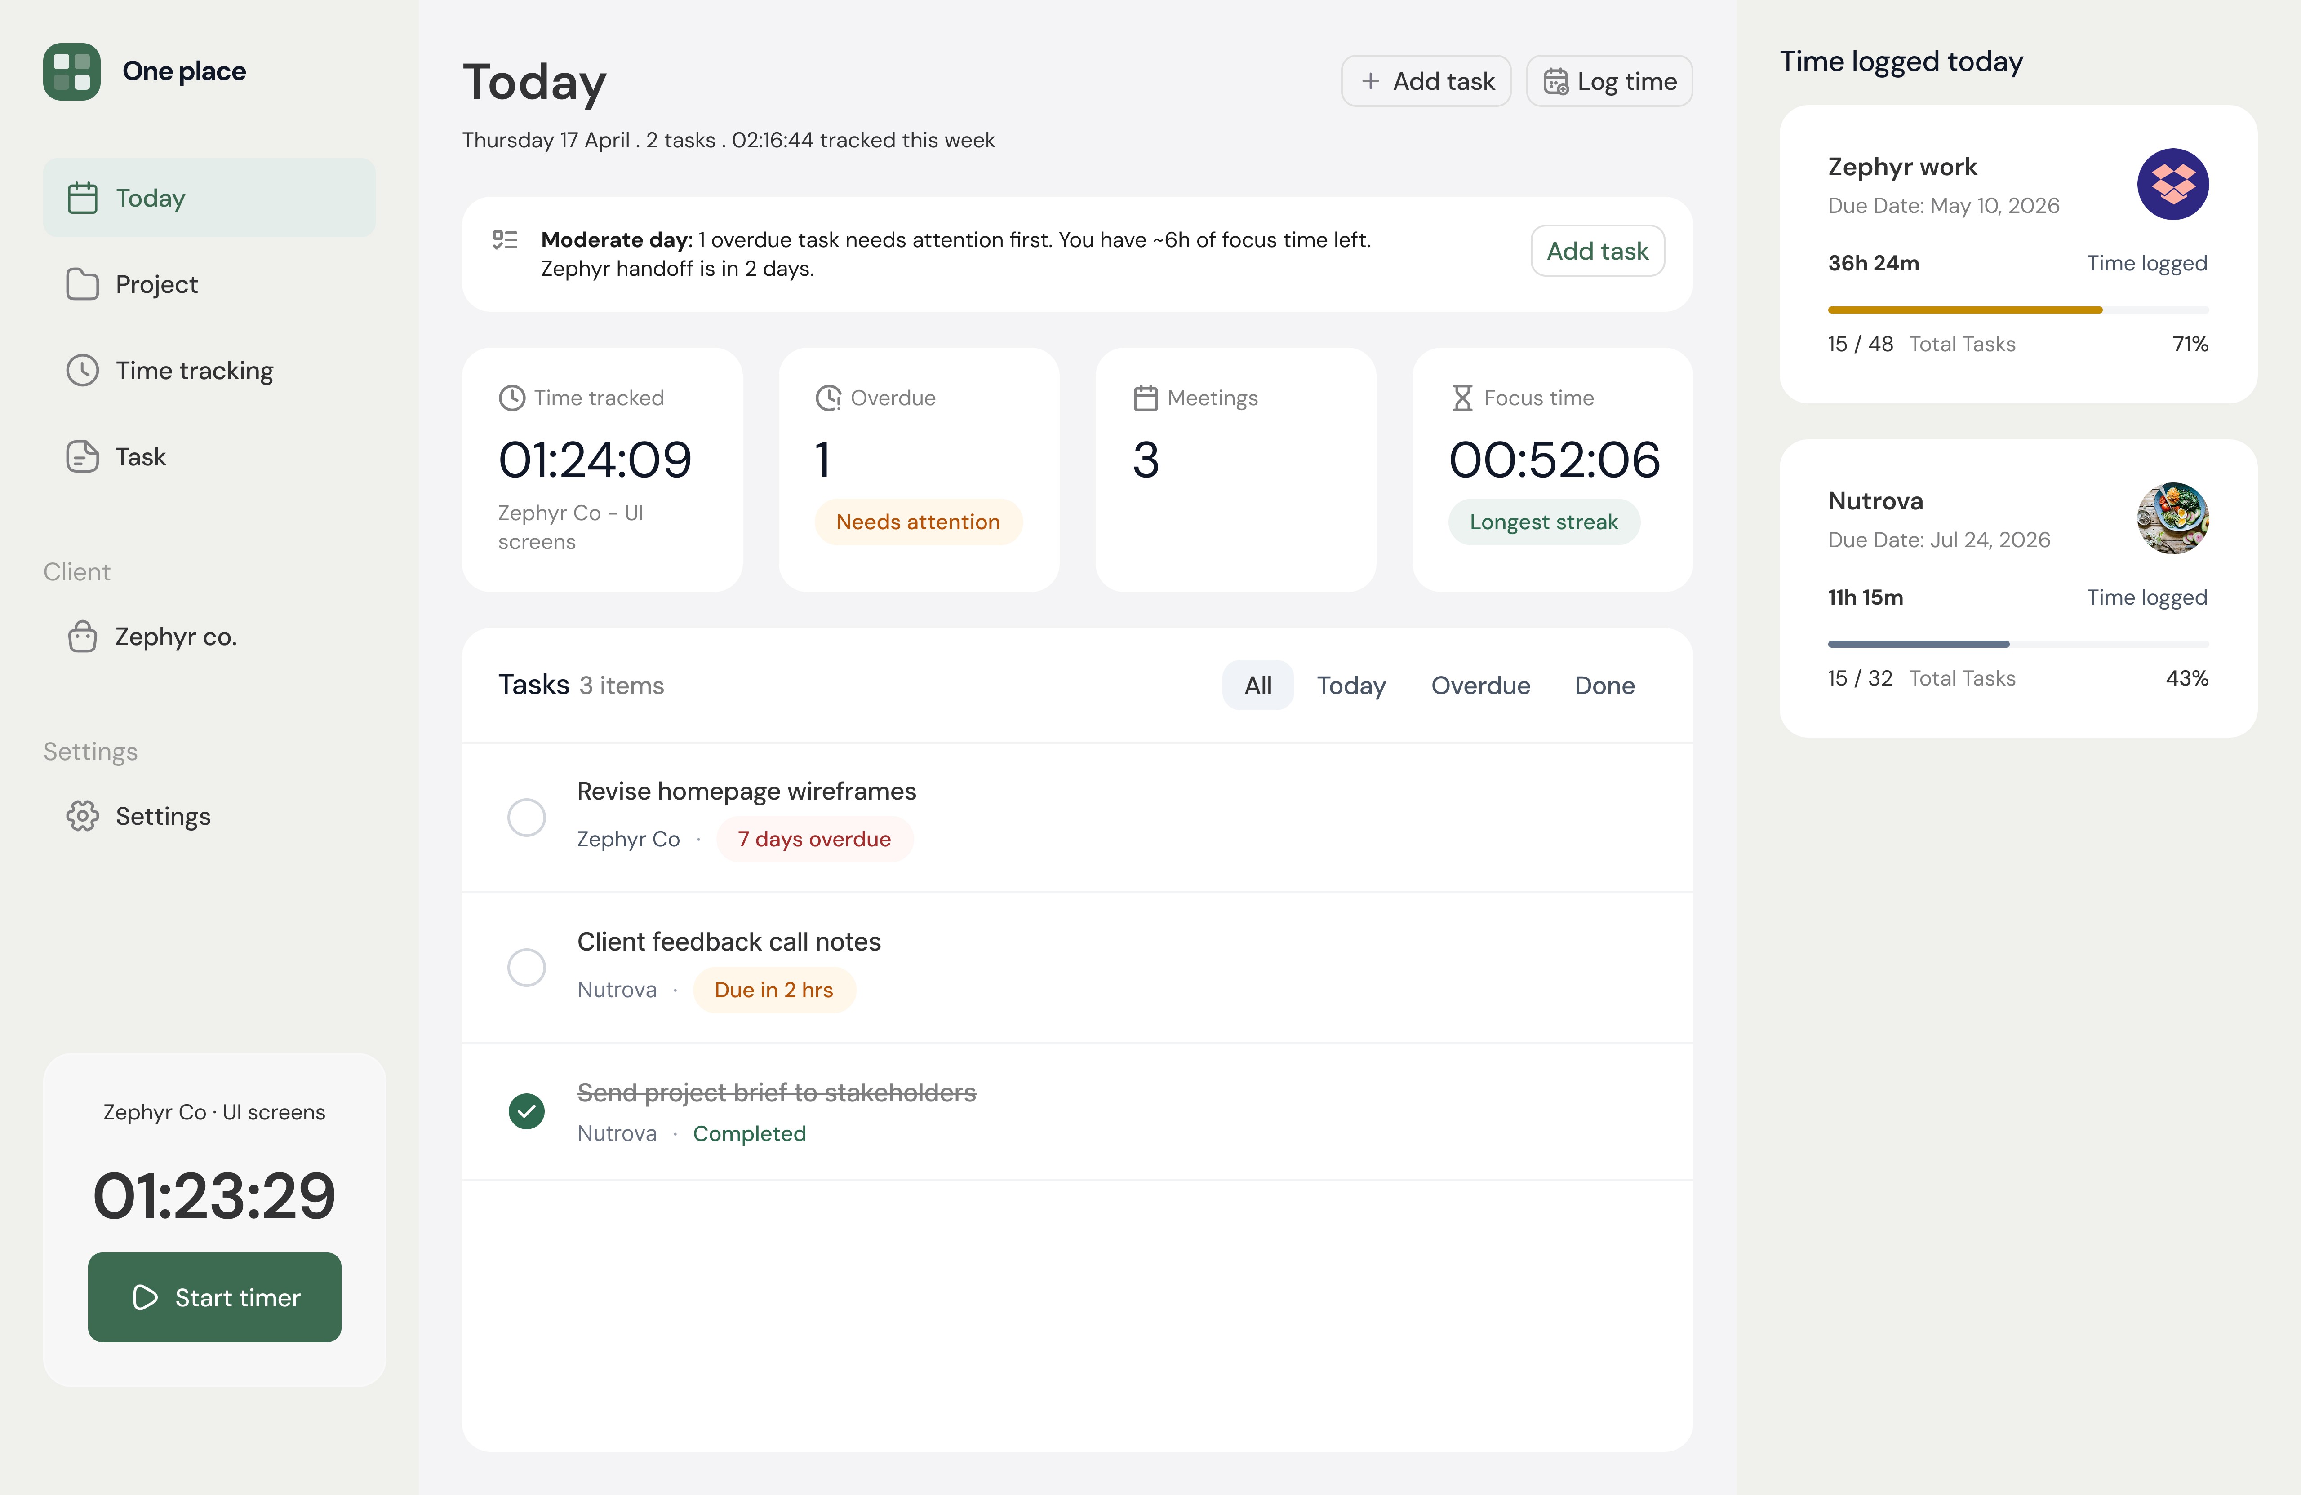
Task: Click the play icon in Start timer button
Action: coord(145,1297)
